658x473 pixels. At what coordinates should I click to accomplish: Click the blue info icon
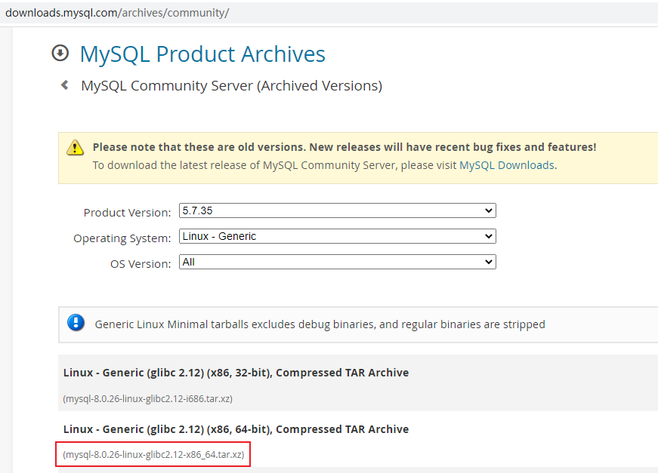click(76, 323)
